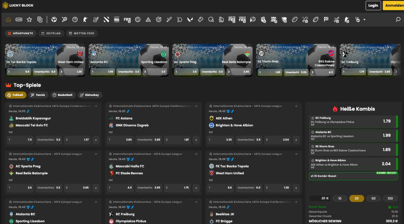The image size is (404, 224).
Task: Select the checkered flag motorsport icon
Action: 326,20
